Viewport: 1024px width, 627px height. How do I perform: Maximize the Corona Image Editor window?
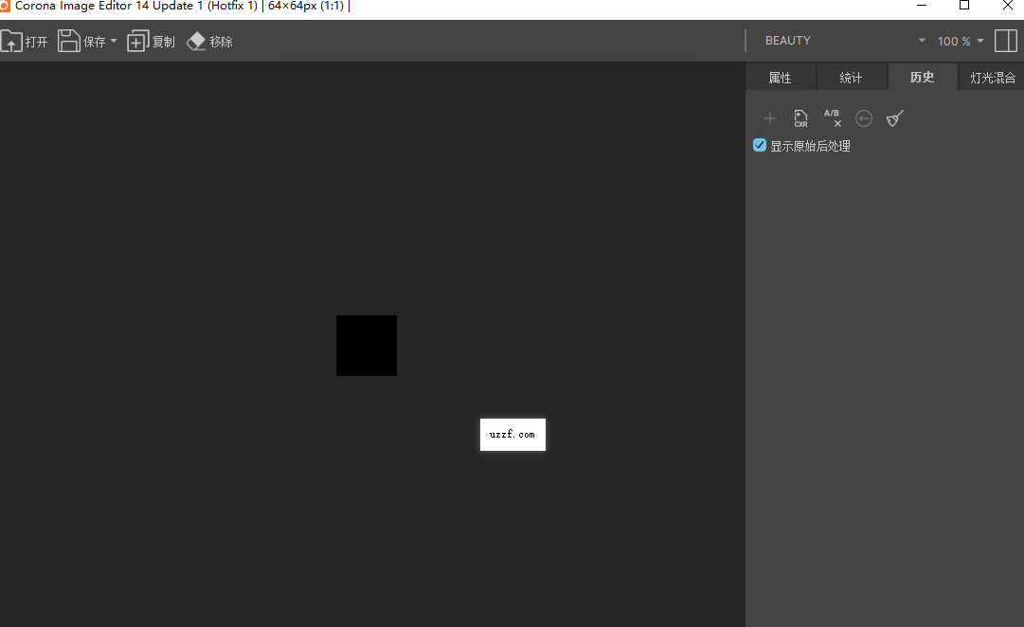tap(964, 6)
